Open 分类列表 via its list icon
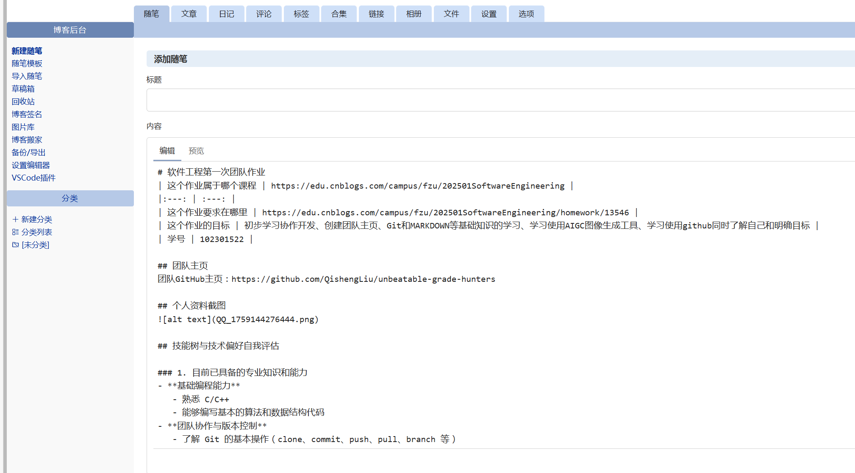This screenshot has height=473, width=855. (15, 232)
